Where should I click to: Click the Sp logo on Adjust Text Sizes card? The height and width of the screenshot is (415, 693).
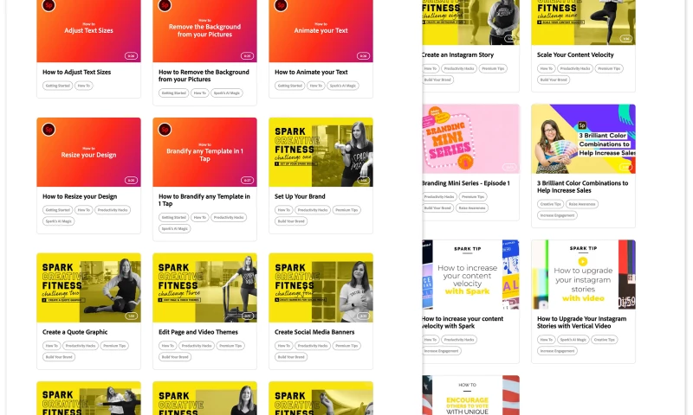[49, 5]
